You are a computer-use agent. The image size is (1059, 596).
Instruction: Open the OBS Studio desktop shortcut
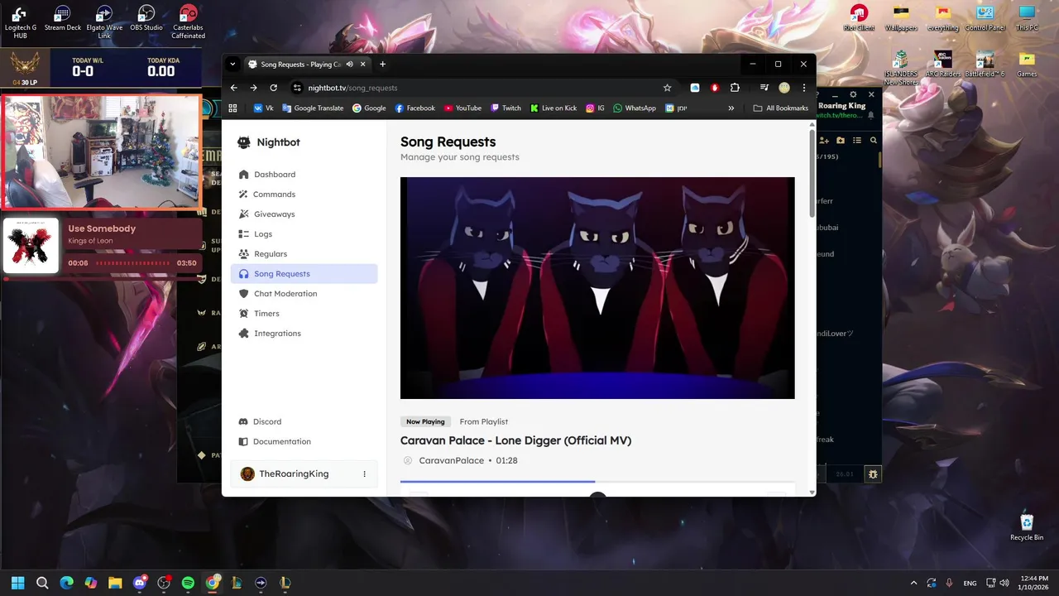pyautogui.click(x=146, y=18)
